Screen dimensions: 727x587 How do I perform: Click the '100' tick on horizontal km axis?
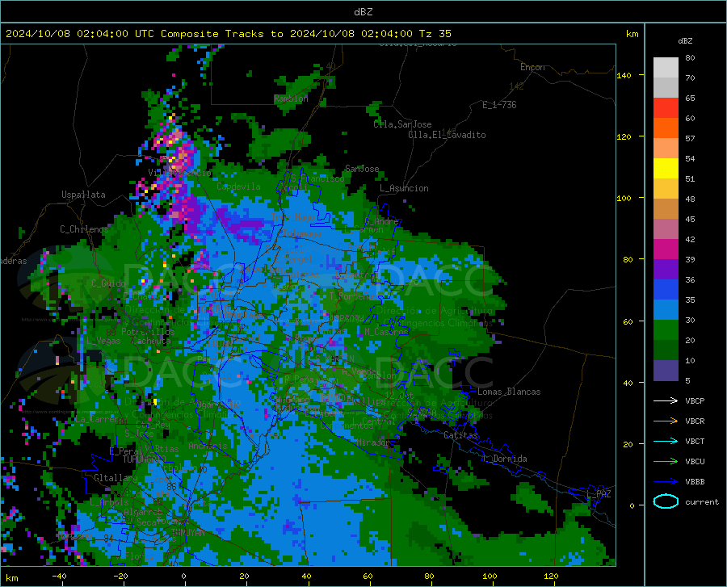(490, 577)
